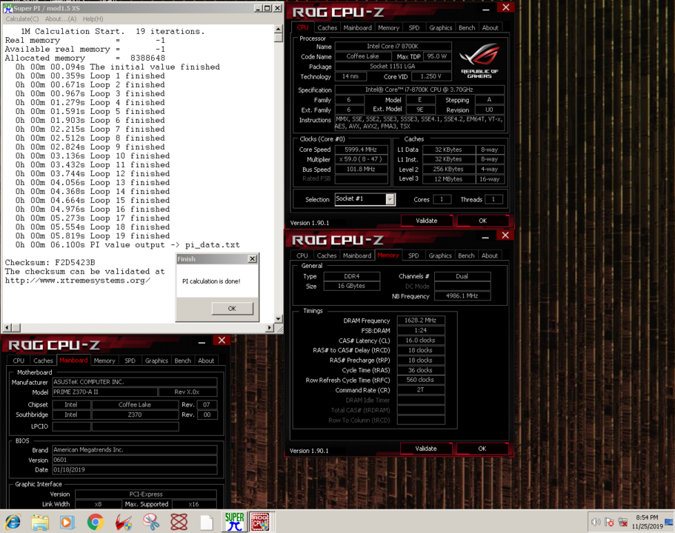This screenshot has height=533, width=675.
Task: Open Internet Explorer from the taskbar
Action: [x=13, y=522]
